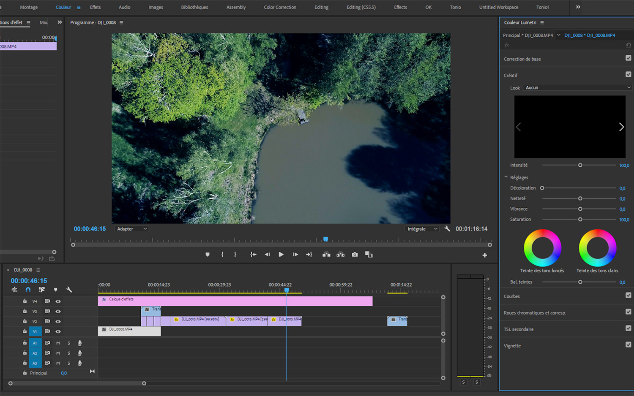Mute audio track A1 with M button

pos(58,343)
